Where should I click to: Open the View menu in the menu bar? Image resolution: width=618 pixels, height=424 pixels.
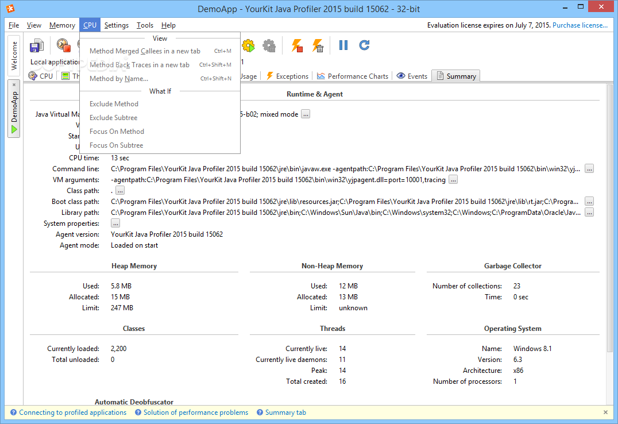(x=34, y=25)
